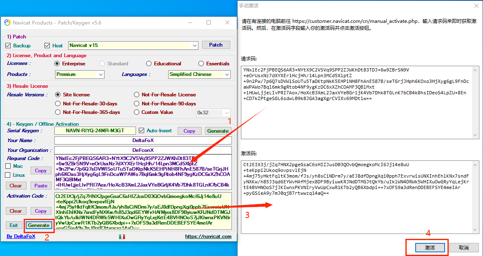The height and width of the screenshot is (256, 483).
Task: Choose the Not-For-Resale-365-days option
Action: click(x=58, y=112)
